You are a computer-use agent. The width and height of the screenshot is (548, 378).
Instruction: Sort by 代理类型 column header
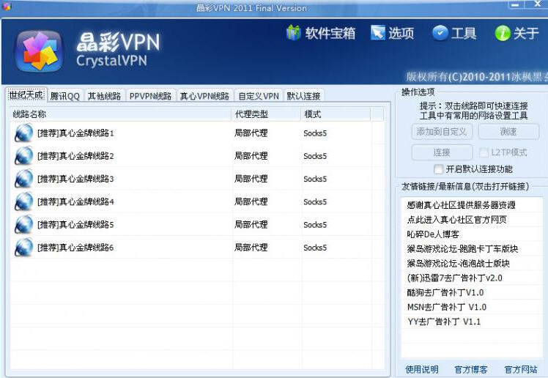(267, 114)
